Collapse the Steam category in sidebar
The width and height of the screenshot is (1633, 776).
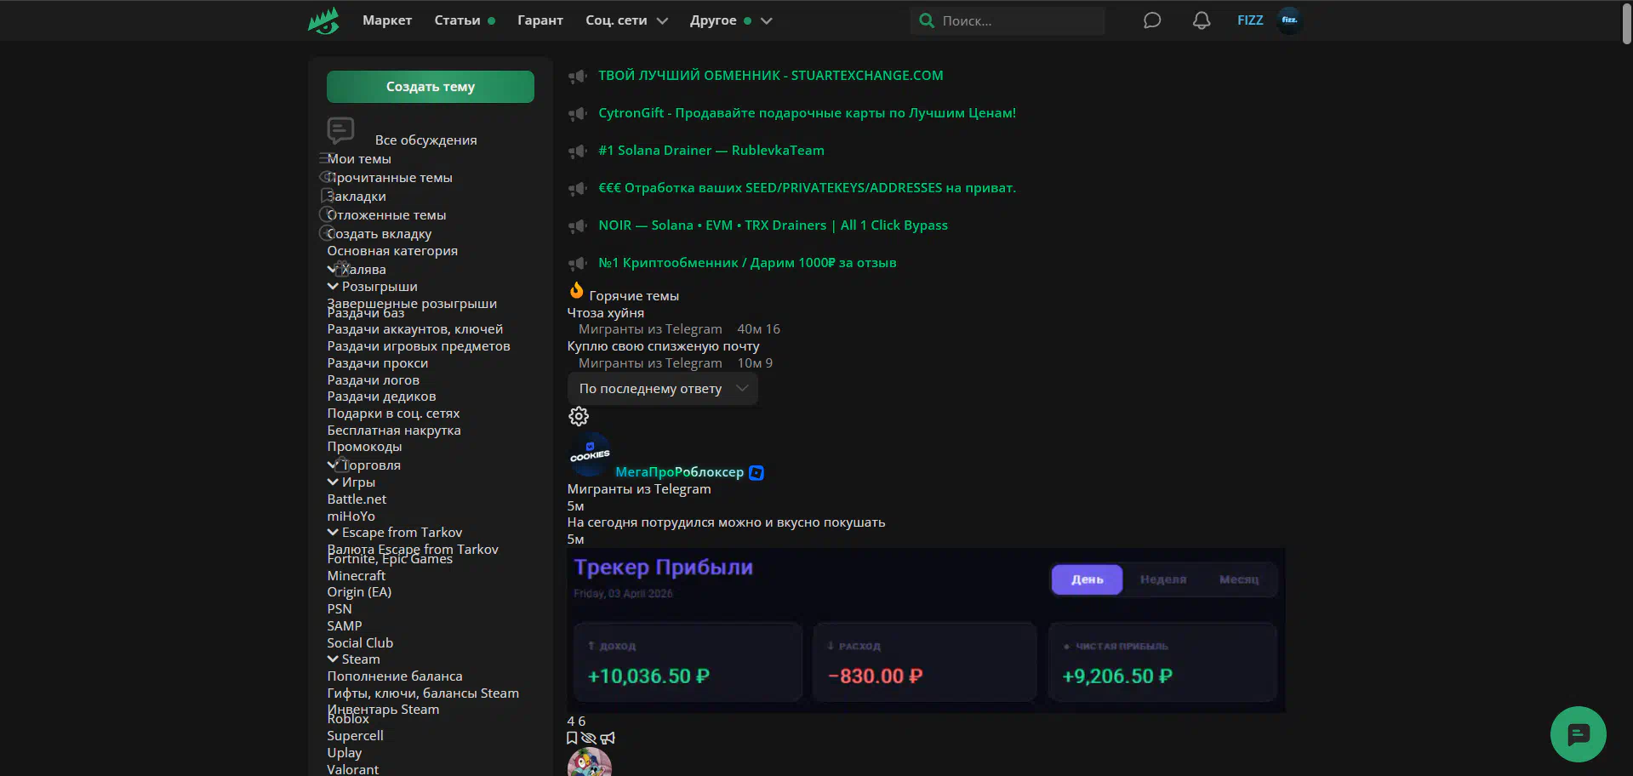click(333, 659)
